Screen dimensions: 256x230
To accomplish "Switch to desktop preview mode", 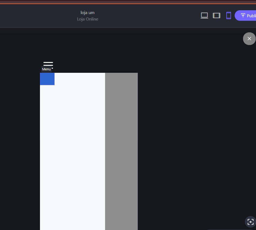I will point(204,16).
